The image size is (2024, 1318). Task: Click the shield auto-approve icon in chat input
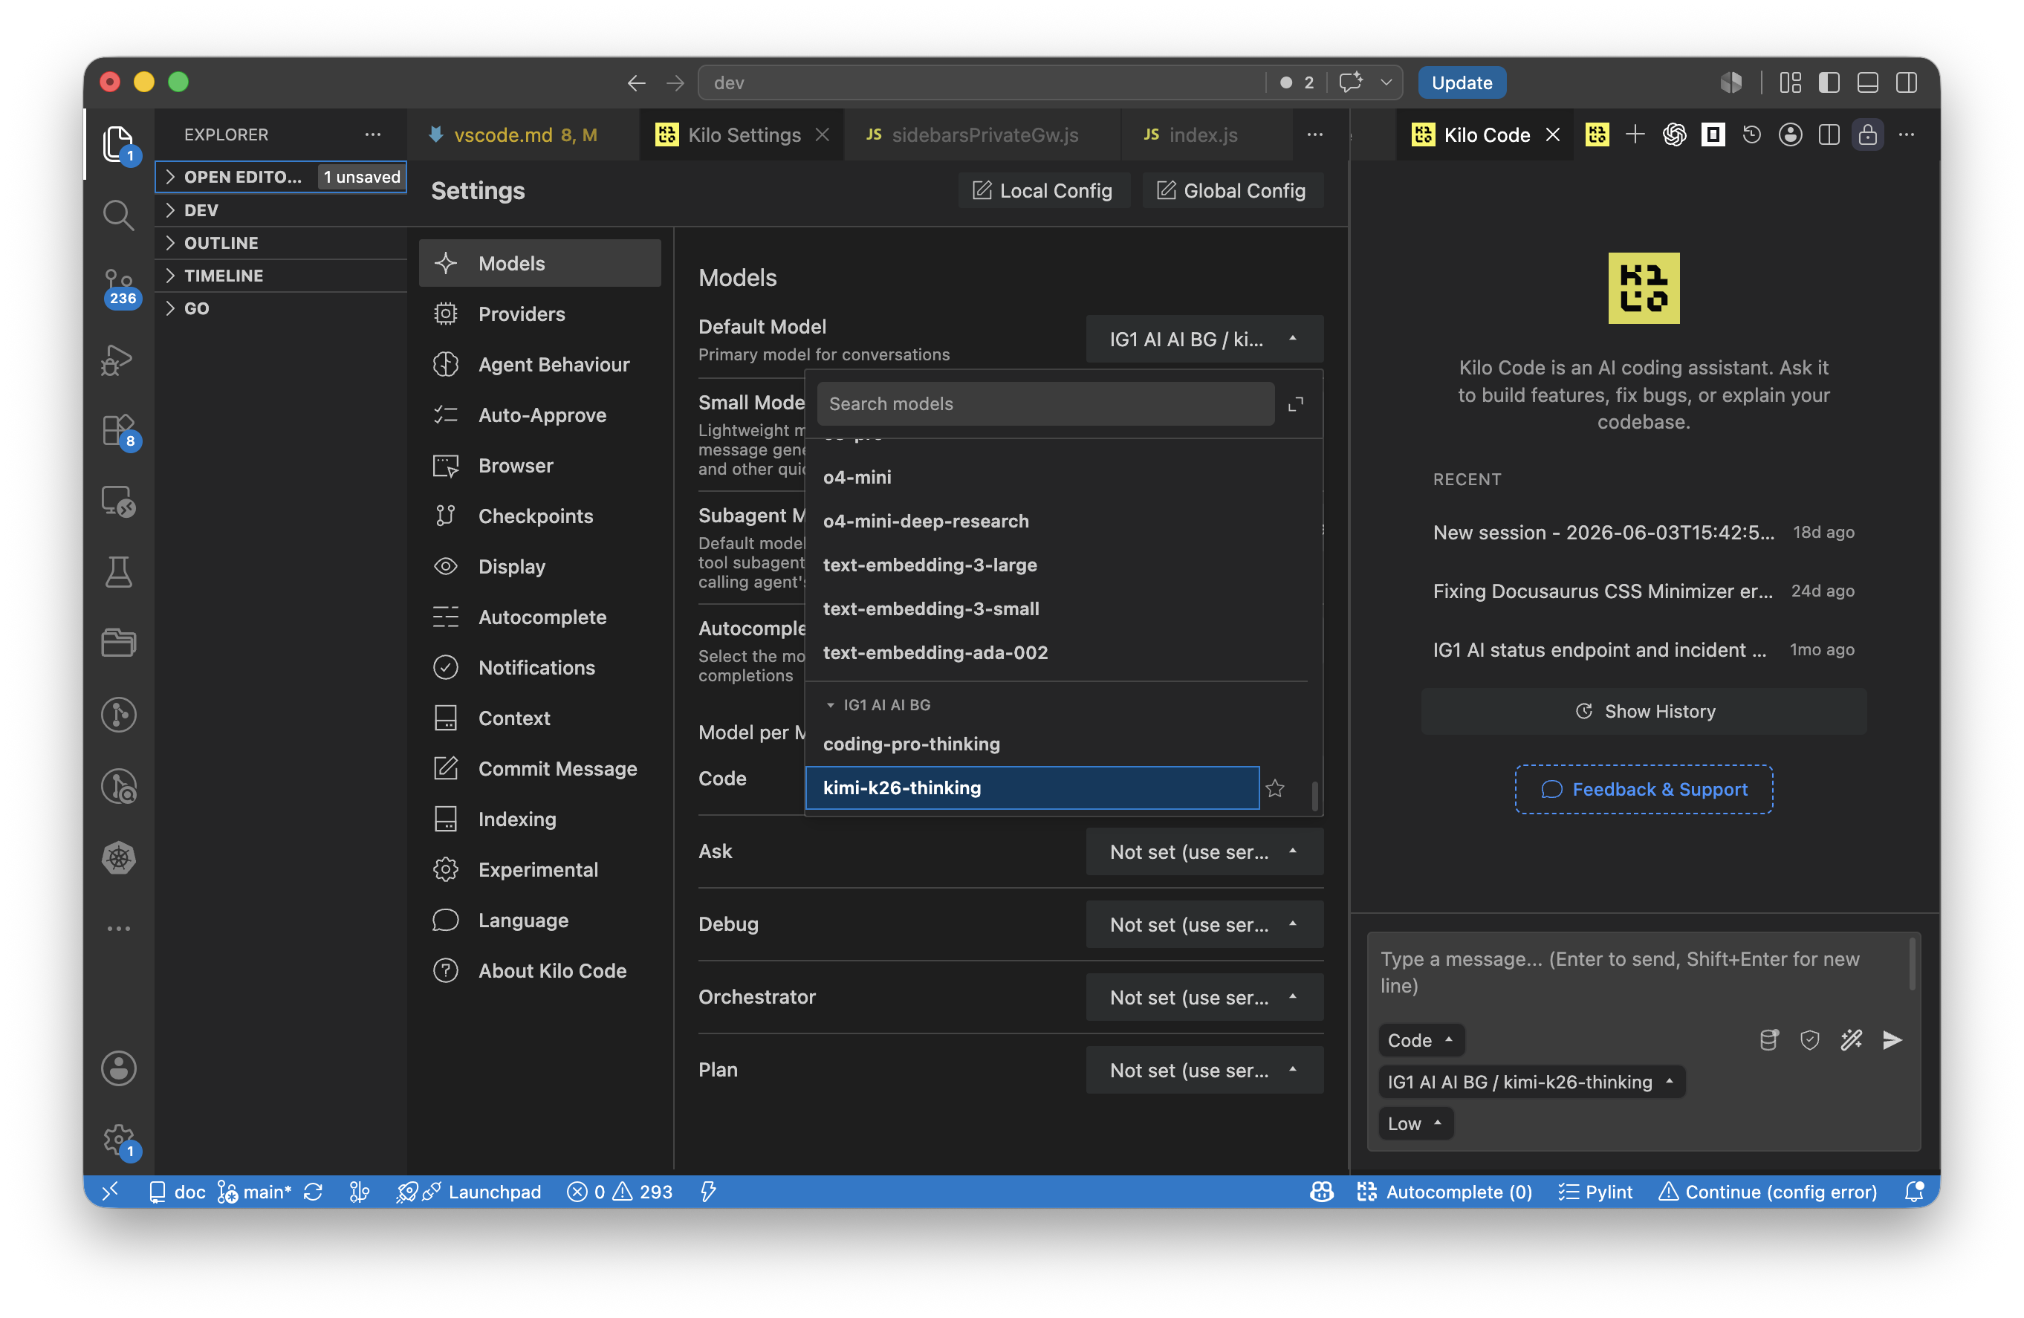coord(1810,1040)
